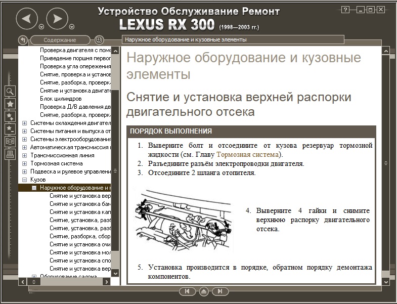Remove bookmark with star-minus icon
The height and width of the screenshot is (304, 397).
coord(10,129)
